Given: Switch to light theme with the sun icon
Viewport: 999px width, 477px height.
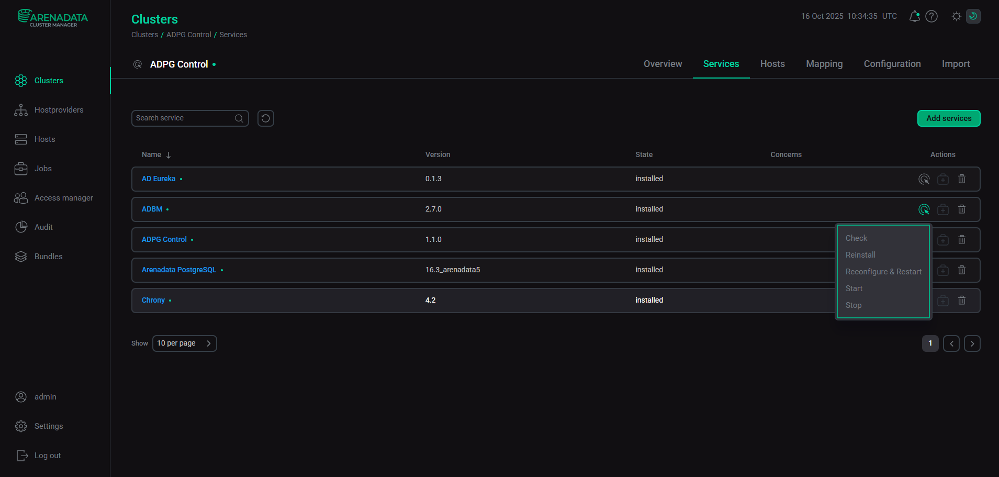Looking at the screenshot, I should 956,16.
